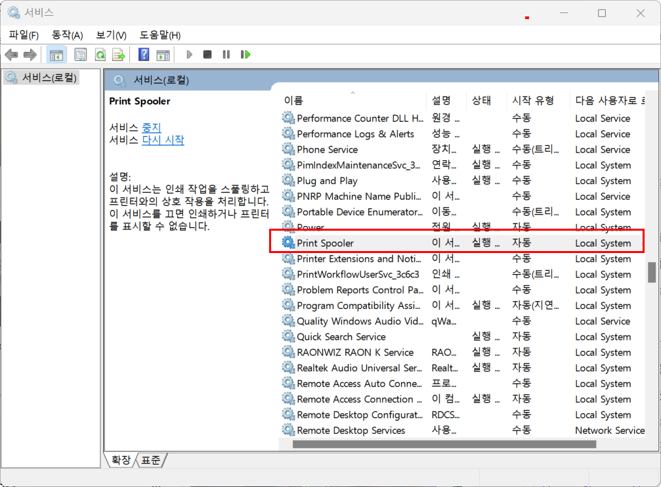Image resolution: width=661 pixels, height=487 pixels.
Task: Click the gear icon of Plug and Play row
Action: point(288,180)
